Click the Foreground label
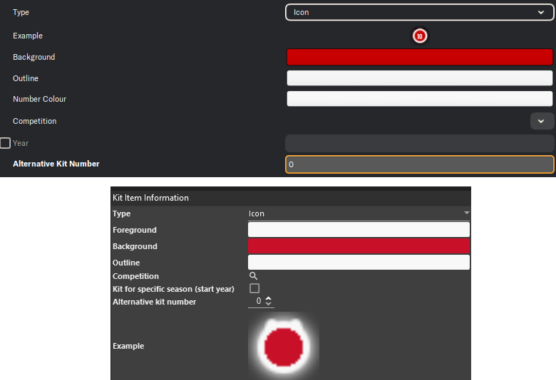This screenshot has height=380, width=556. point(135,230)
